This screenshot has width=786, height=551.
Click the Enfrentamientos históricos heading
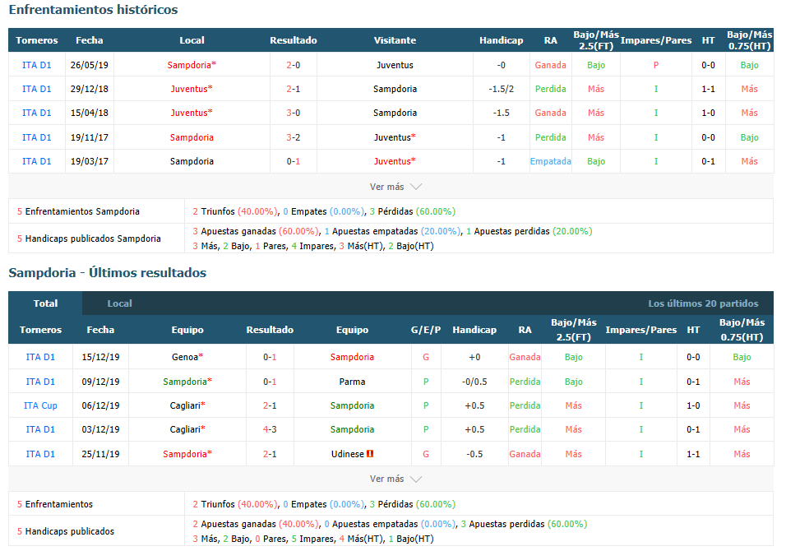click(x=93, y=10)
